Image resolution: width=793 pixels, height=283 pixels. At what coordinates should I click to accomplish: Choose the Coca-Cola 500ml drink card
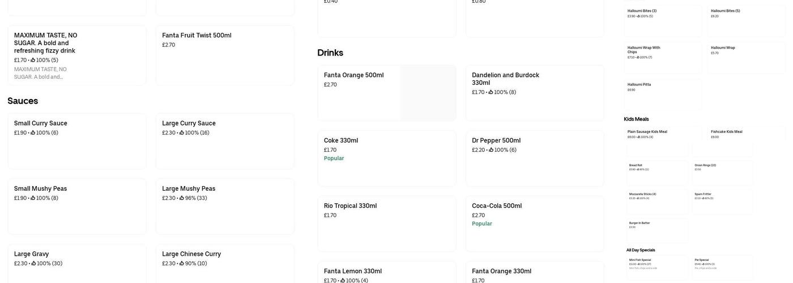point(534,224)
